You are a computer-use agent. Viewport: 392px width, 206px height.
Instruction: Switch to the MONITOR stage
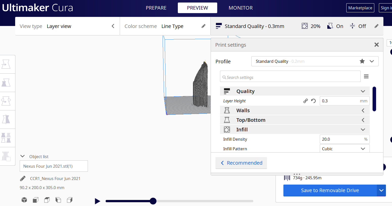(241, 8)
